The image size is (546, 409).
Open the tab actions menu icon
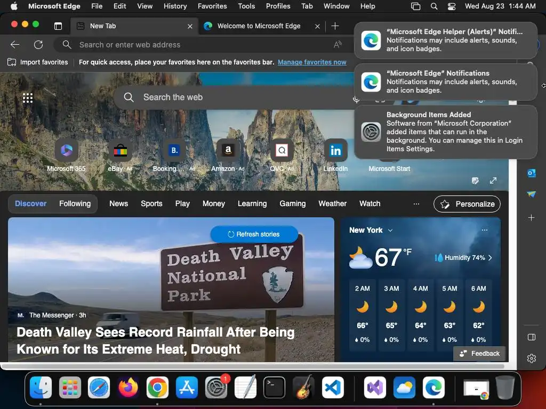[x=58, y=26]
